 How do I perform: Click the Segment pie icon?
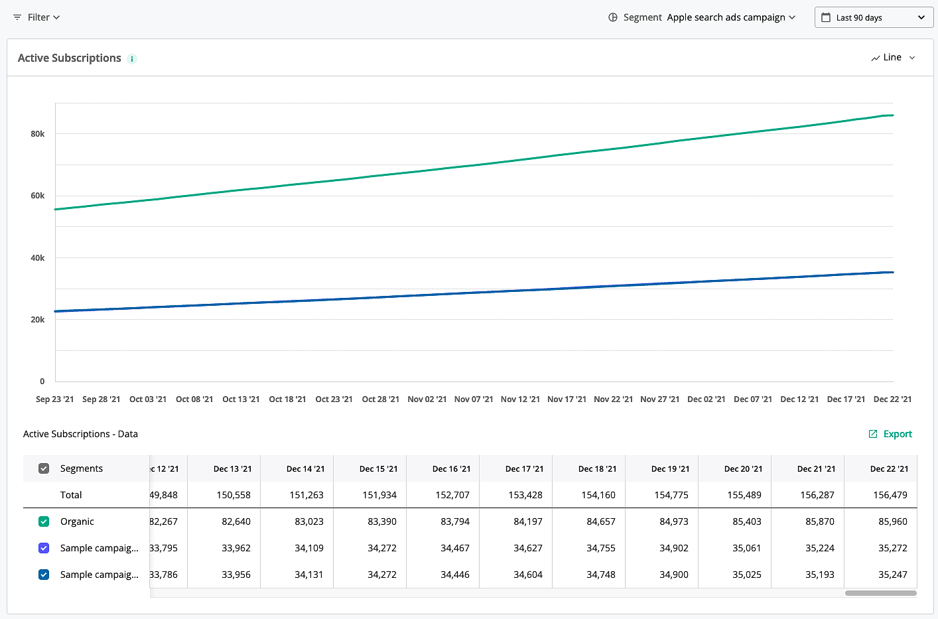(x=613, y=17)
